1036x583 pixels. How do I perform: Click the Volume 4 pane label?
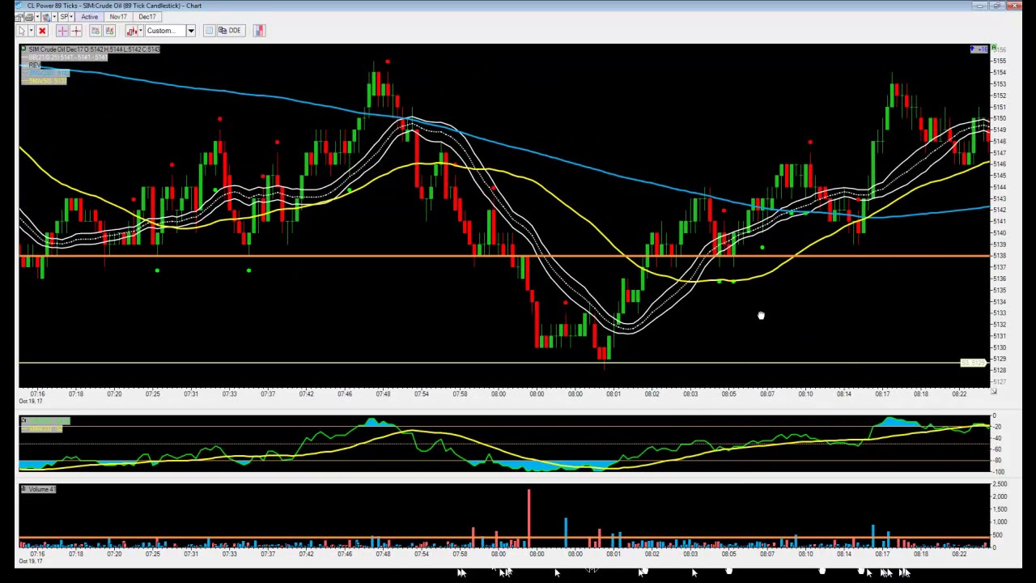[39, 489]
